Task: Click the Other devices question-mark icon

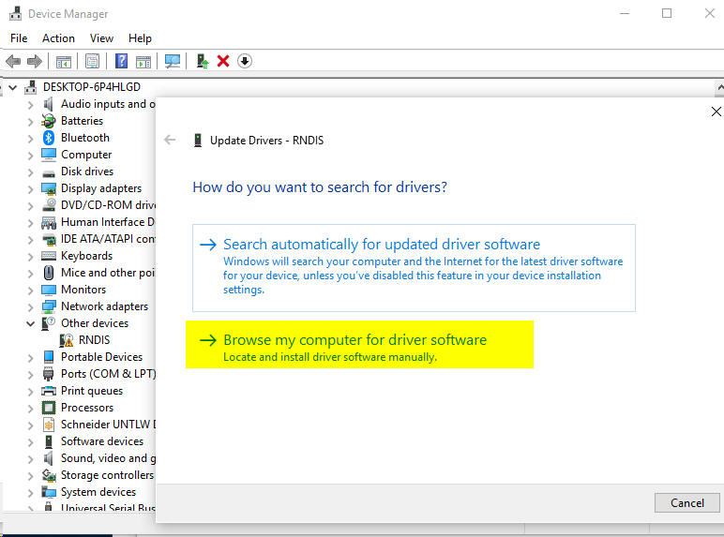Action: [x=49, y=323]
